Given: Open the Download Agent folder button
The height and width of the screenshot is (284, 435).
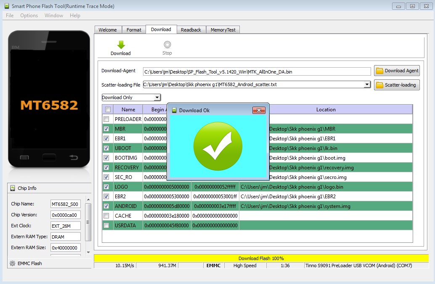Looking at the screenshot, I should coord(397,71).
